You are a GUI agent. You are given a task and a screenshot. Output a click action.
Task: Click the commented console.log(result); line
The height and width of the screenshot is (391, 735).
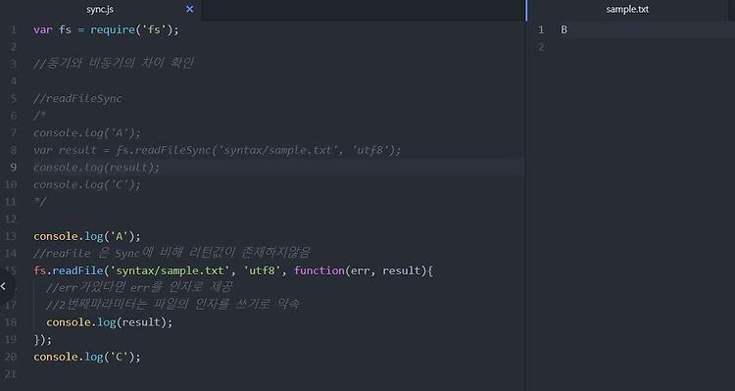[x=97, y=168]
